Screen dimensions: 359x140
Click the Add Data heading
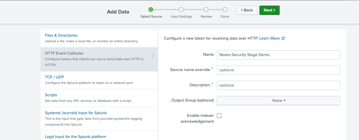tap(118, 12)
